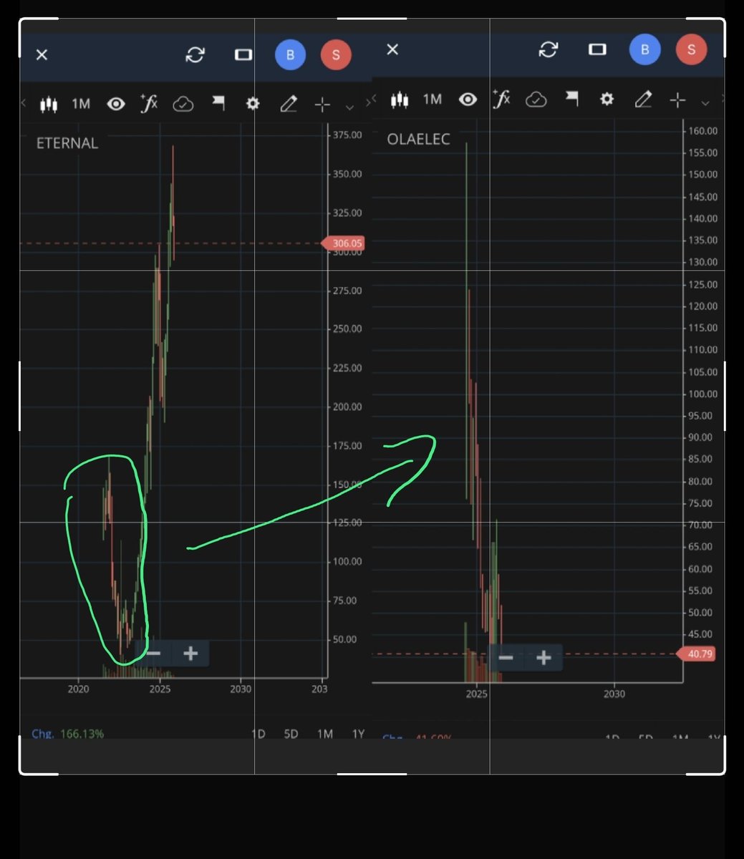The height and width of the screenshot is (859, 744).
Task: Zoom in the ETERNAL chart with plus
Action: (x=190, y=653)
